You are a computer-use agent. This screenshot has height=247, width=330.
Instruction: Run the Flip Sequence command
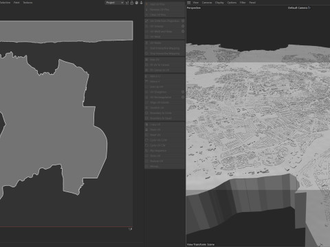[165, 151]
